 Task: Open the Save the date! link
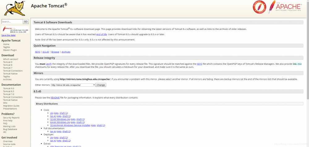coord(8,35)
